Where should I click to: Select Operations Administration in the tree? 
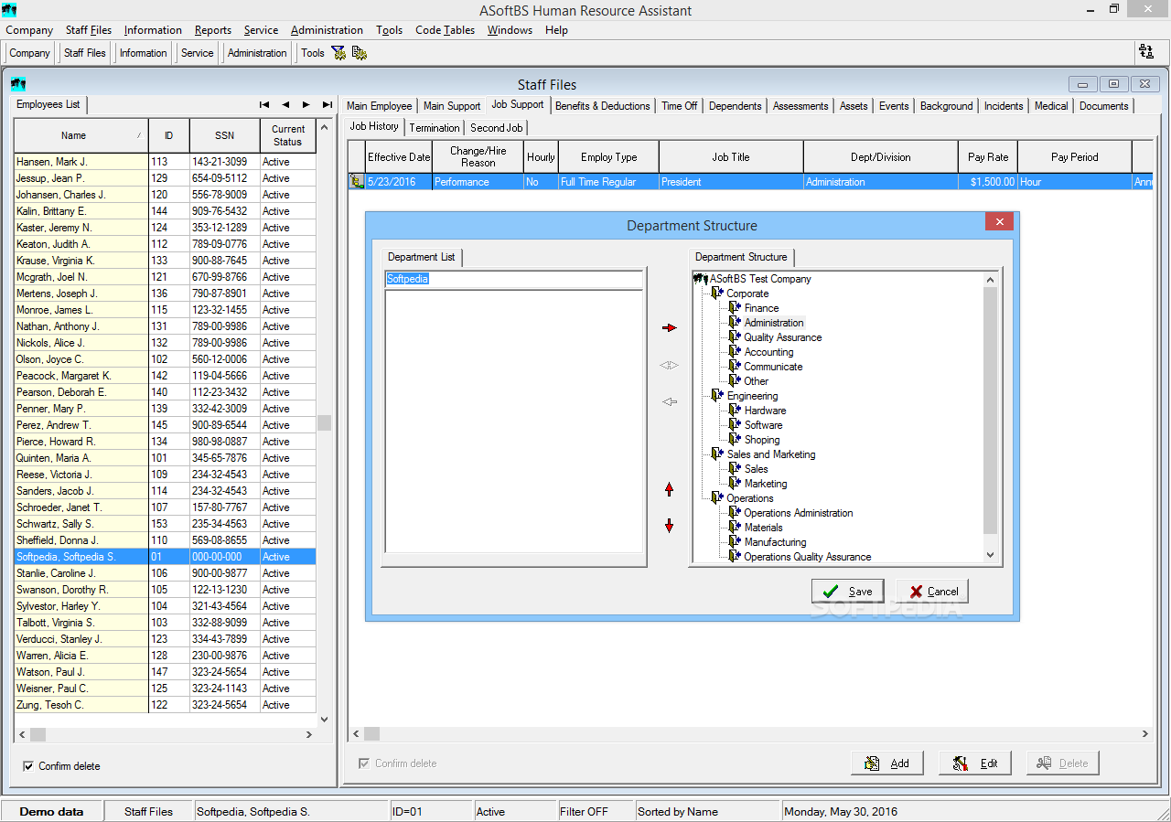point(798,513)
